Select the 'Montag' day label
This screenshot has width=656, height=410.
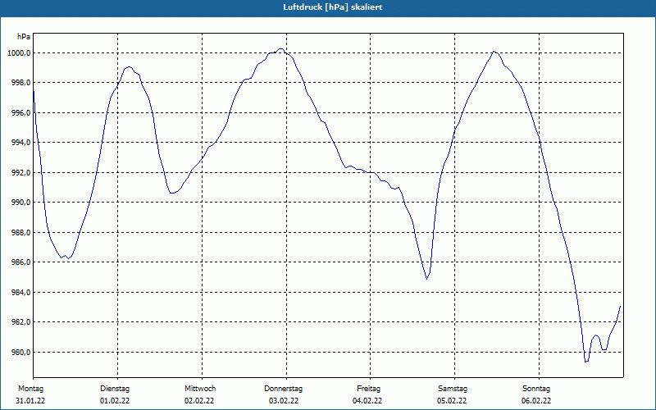click(30, 389)
